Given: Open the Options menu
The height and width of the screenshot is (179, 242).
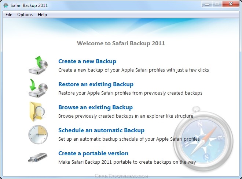Looking at the screenshot, I should pyautogui.click(x=25, y=15).
